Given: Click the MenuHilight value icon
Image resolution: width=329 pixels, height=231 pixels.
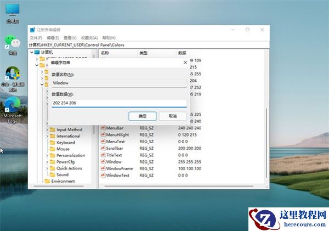Looking at the screenshot, I should [103, 134].
